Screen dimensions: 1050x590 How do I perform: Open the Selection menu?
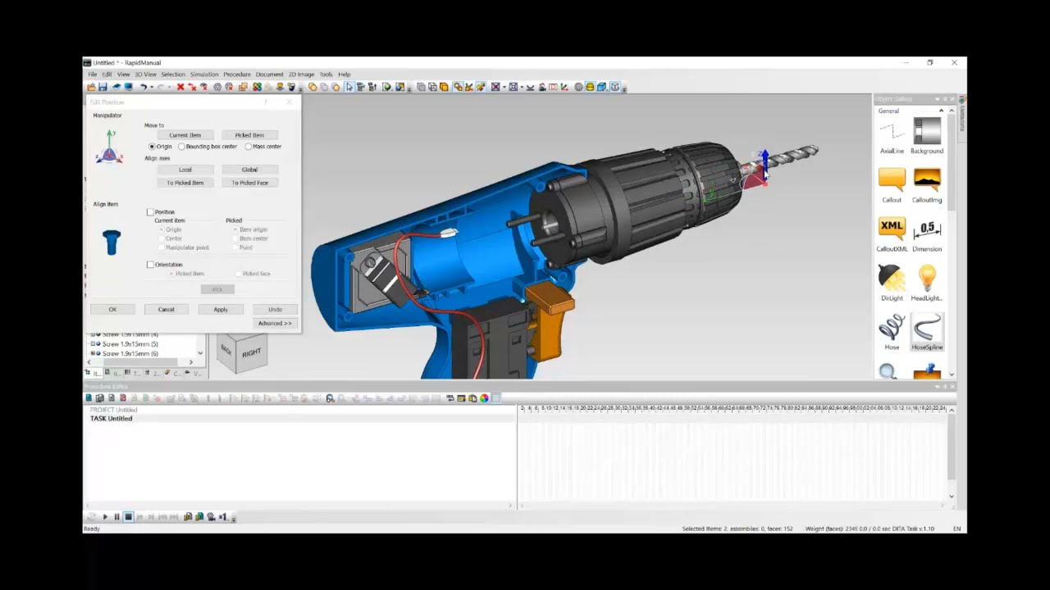pyautogui.click(x=173, y=75)
